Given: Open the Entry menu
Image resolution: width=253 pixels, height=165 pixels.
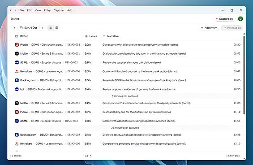Looking at the screenshot, I should click(x=47, y=10).
